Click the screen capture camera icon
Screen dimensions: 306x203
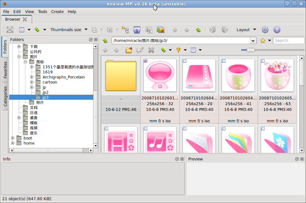(x=137, y=30)
